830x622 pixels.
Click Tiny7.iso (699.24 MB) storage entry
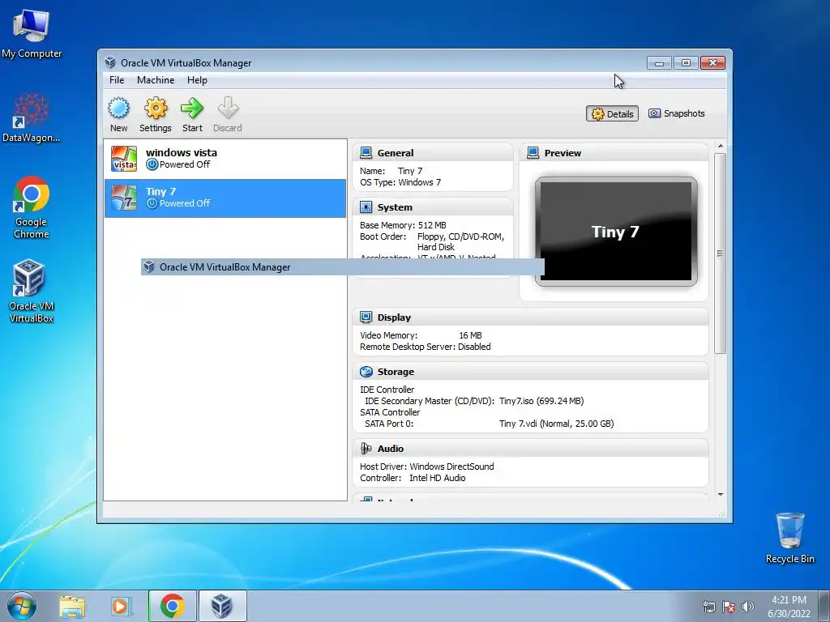[x=541, y=401]
